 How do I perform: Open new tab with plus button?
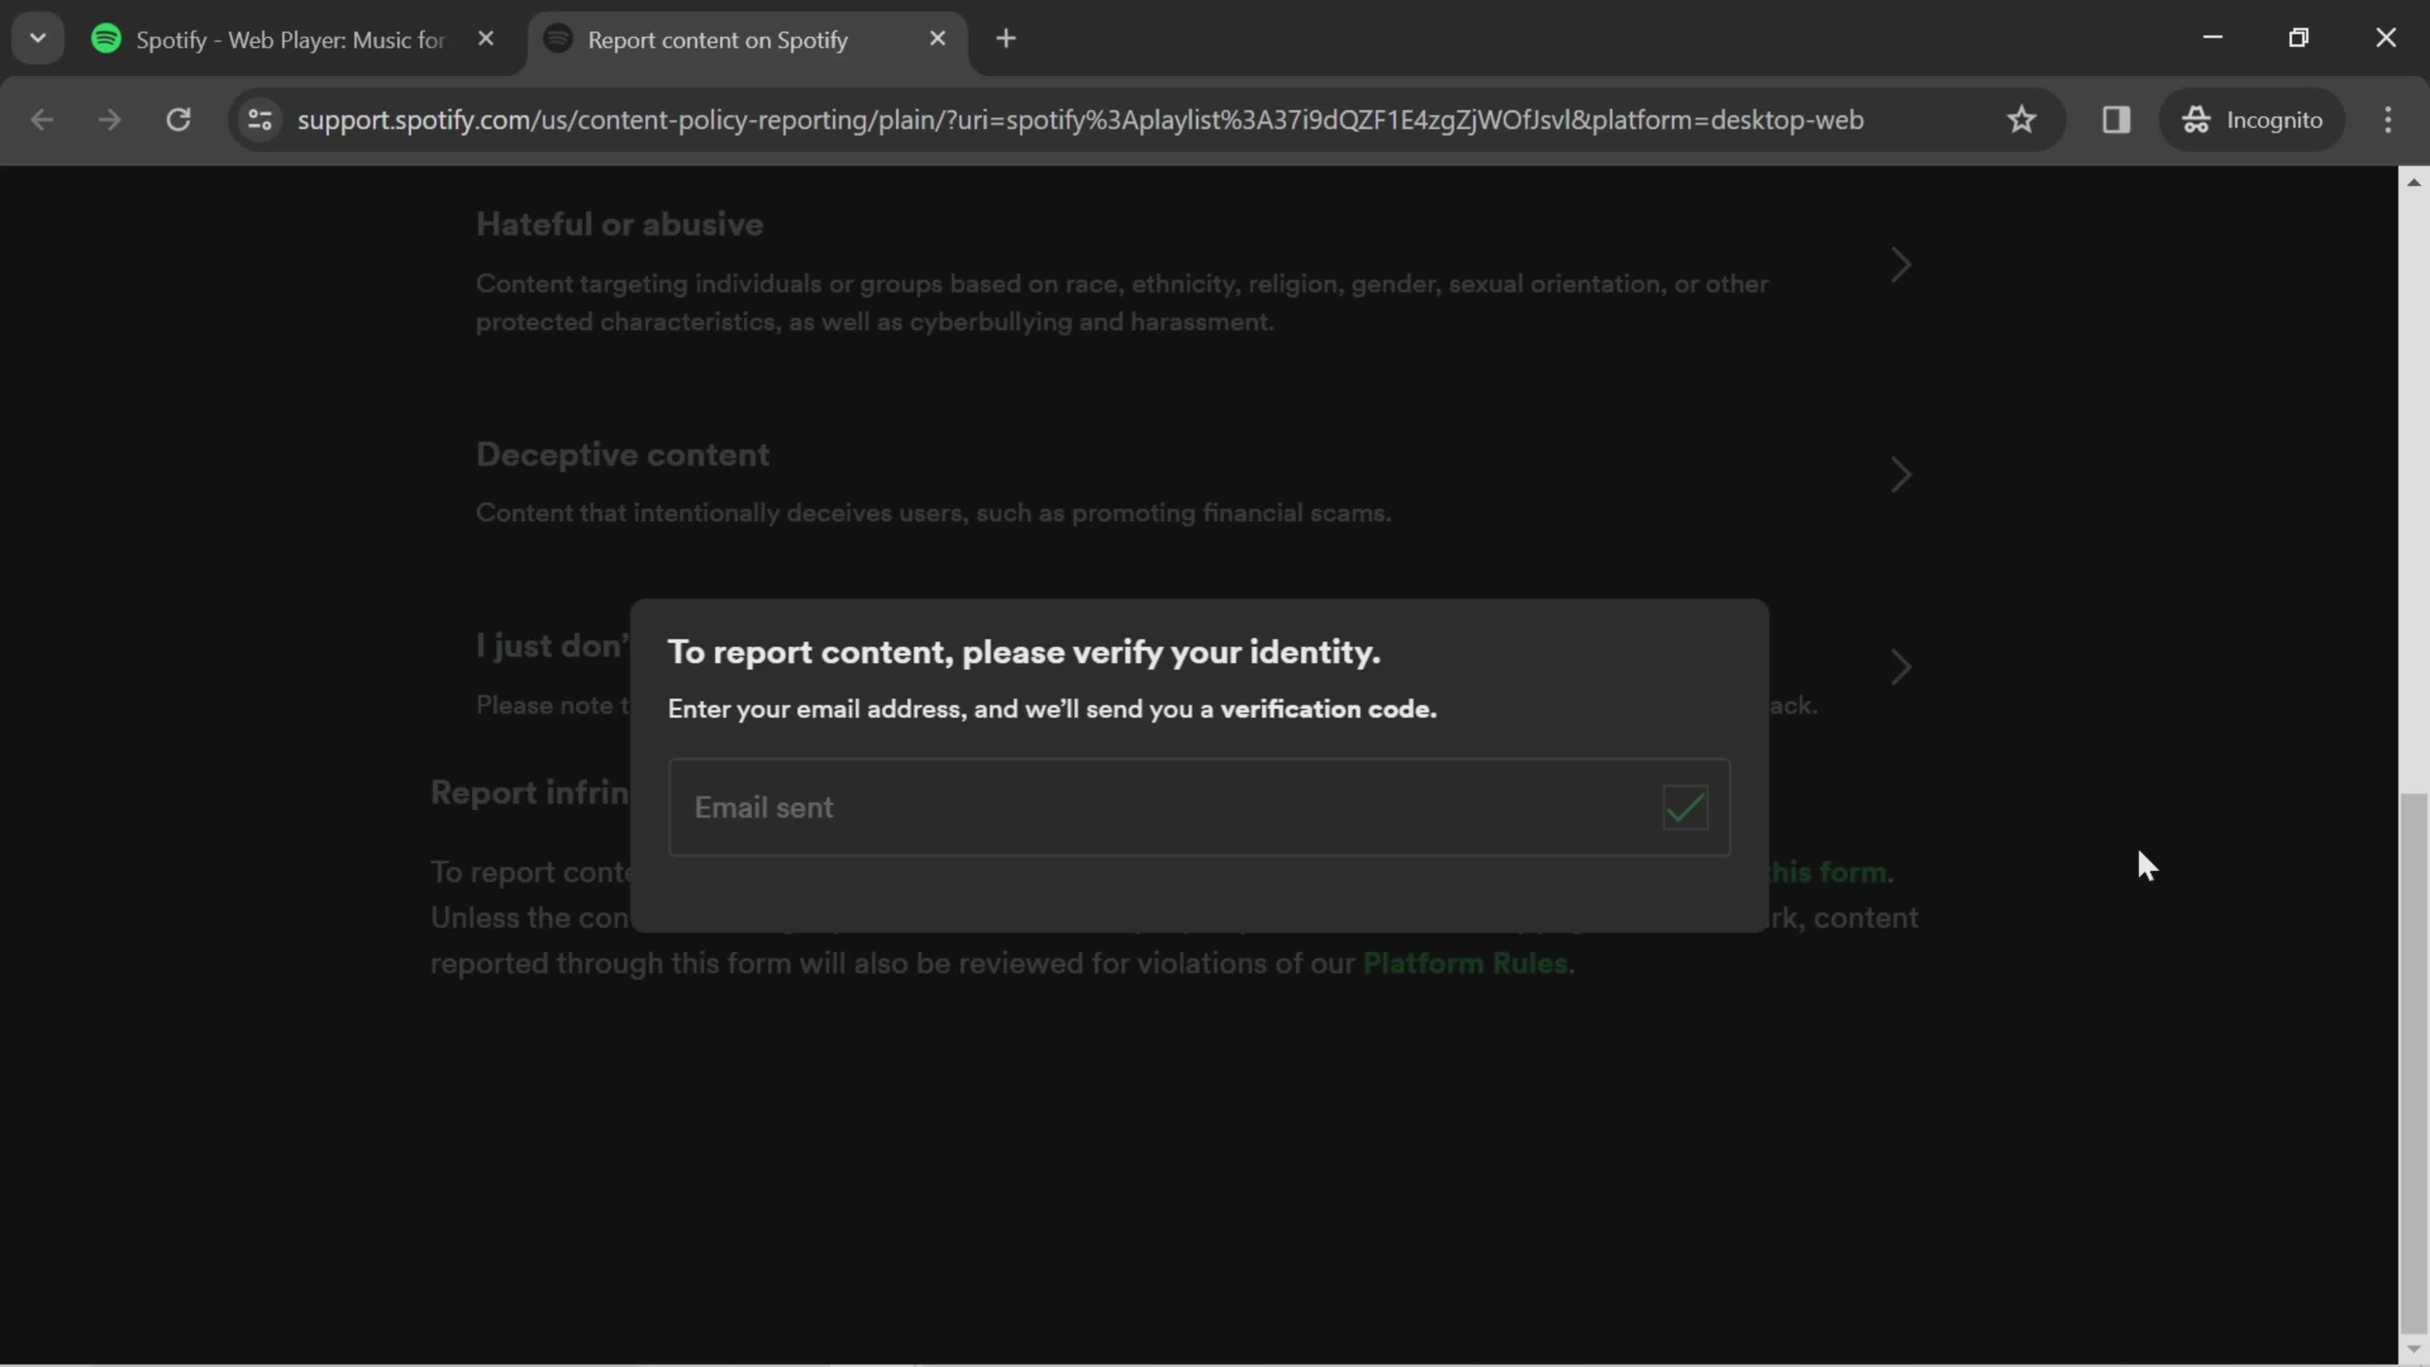[x=1006, y=37]
